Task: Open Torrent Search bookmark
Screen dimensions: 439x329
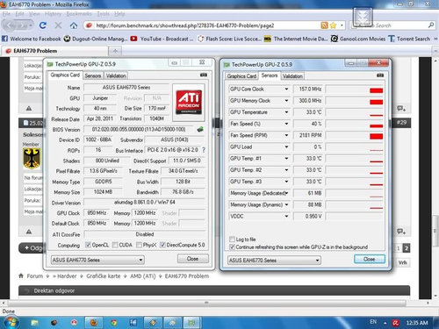Action: [x=409, y=39]
